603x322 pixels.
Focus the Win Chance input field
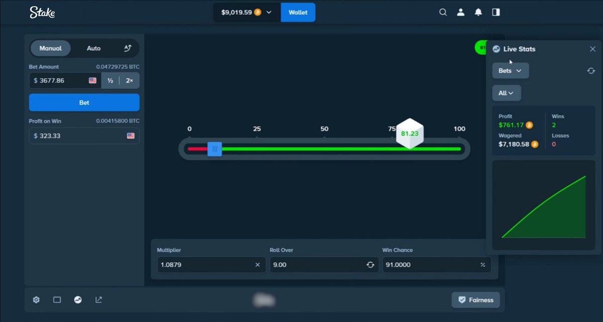[x=437, y=265]
